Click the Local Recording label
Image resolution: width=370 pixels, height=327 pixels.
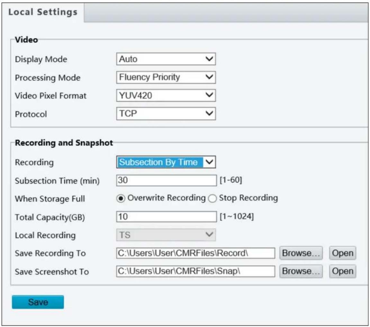click(45, 235)
